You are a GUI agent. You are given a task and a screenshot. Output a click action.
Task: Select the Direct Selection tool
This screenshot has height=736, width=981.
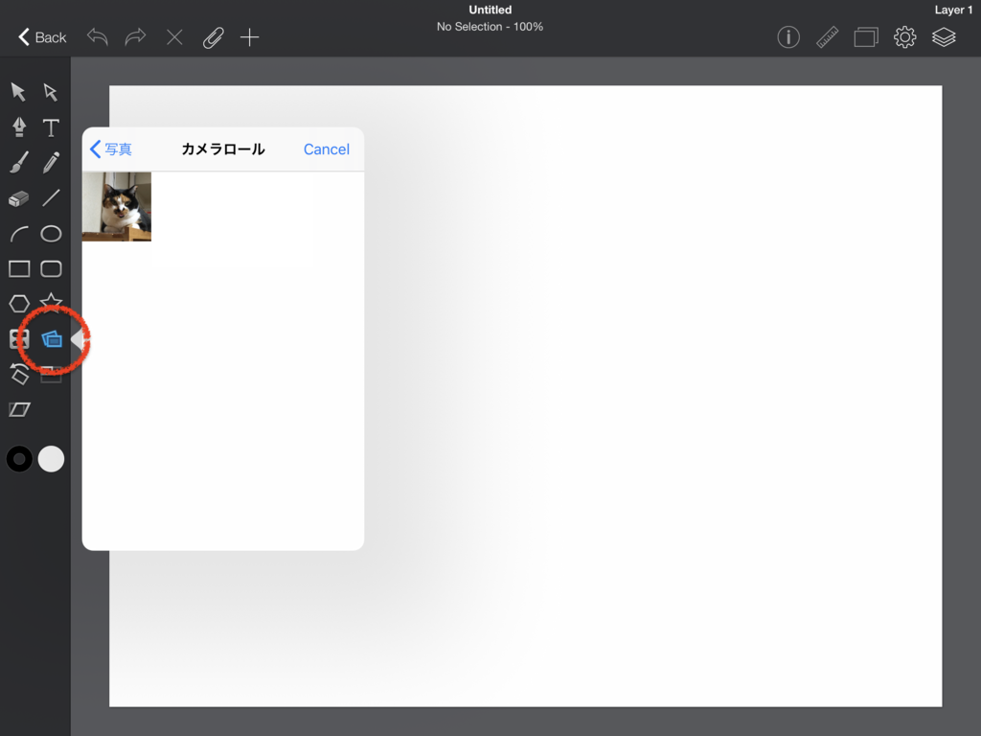pyautogui.click(x=51, y=92)
